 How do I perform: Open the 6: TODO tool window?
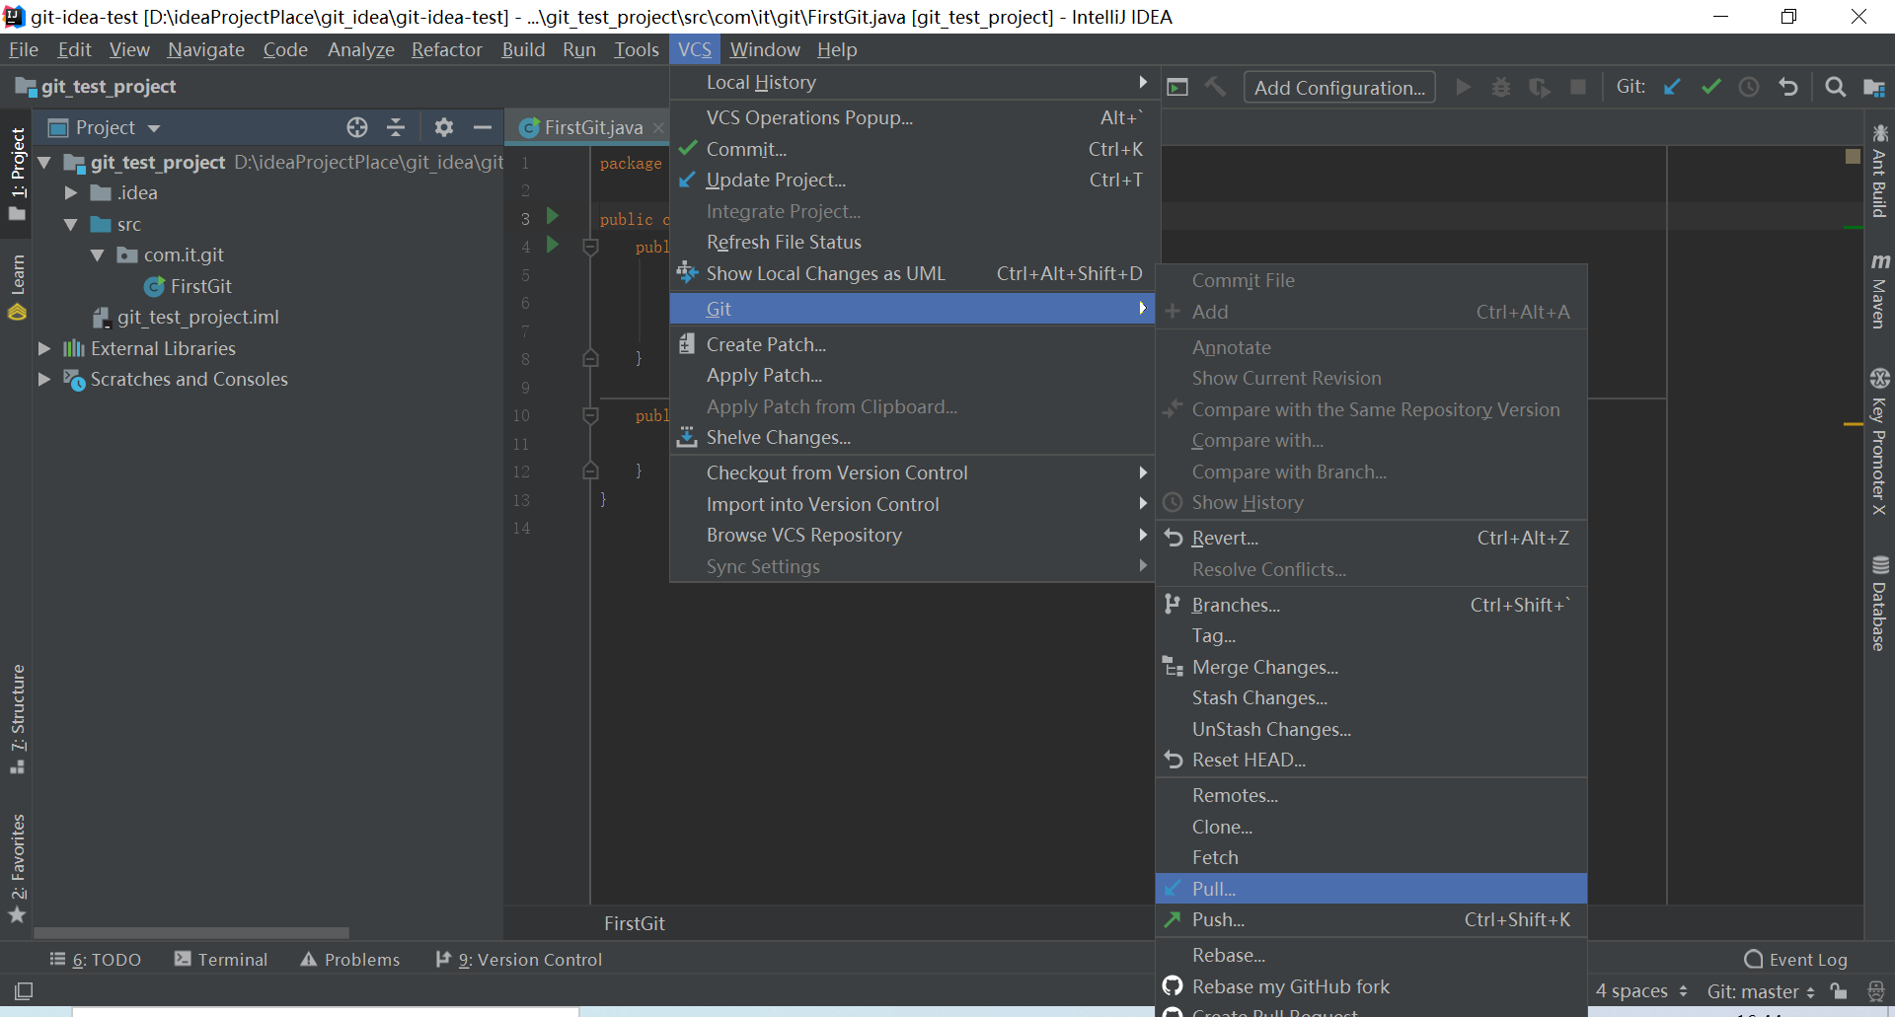click(x=95, y=960)
